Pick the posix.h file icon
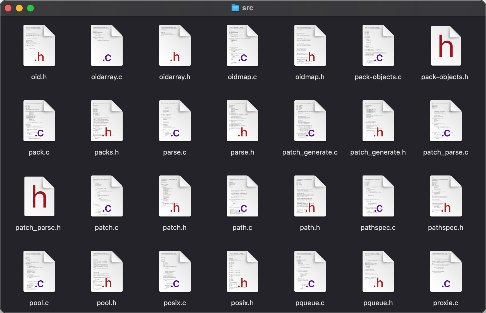The image size is (486, 313). pyautogui.click(x=242, y=271)
